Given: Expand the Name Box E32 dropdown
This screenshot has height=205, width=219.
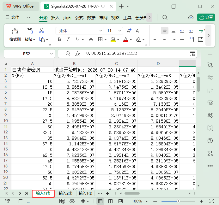Looking at the screenshot, I should coord(52,54).
